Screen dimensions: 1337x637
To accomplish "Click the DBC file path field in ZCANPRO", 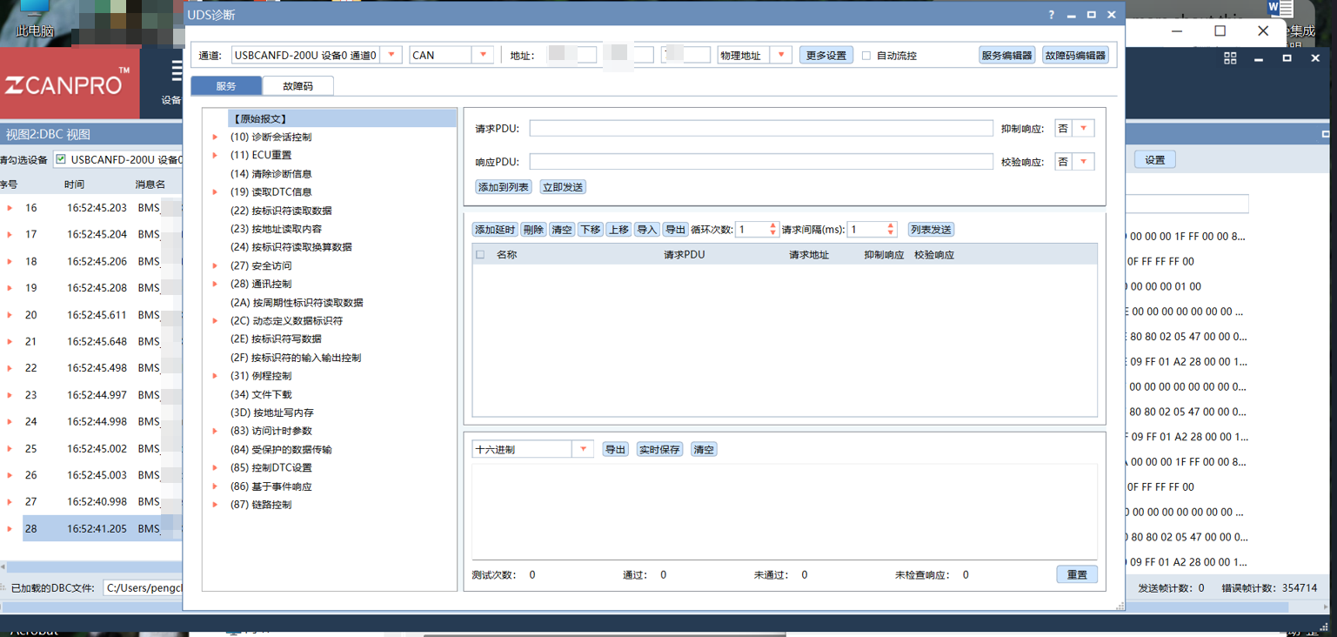I will click(143, 588).
